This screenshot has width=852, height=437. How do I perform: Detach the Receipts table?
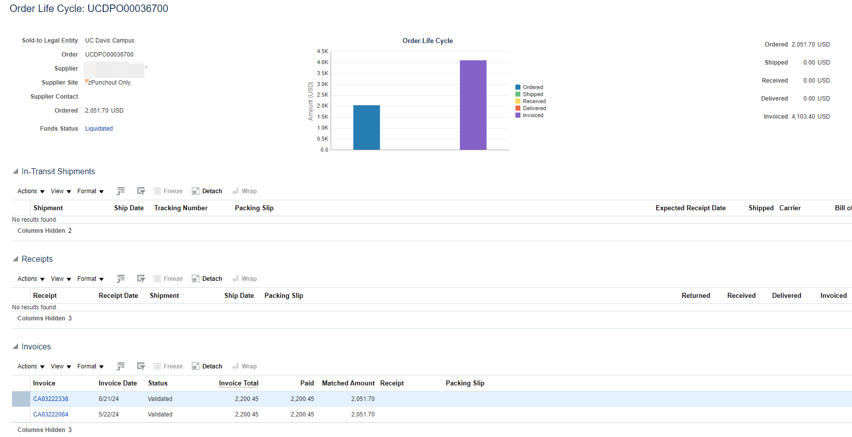tap(207, 279)
